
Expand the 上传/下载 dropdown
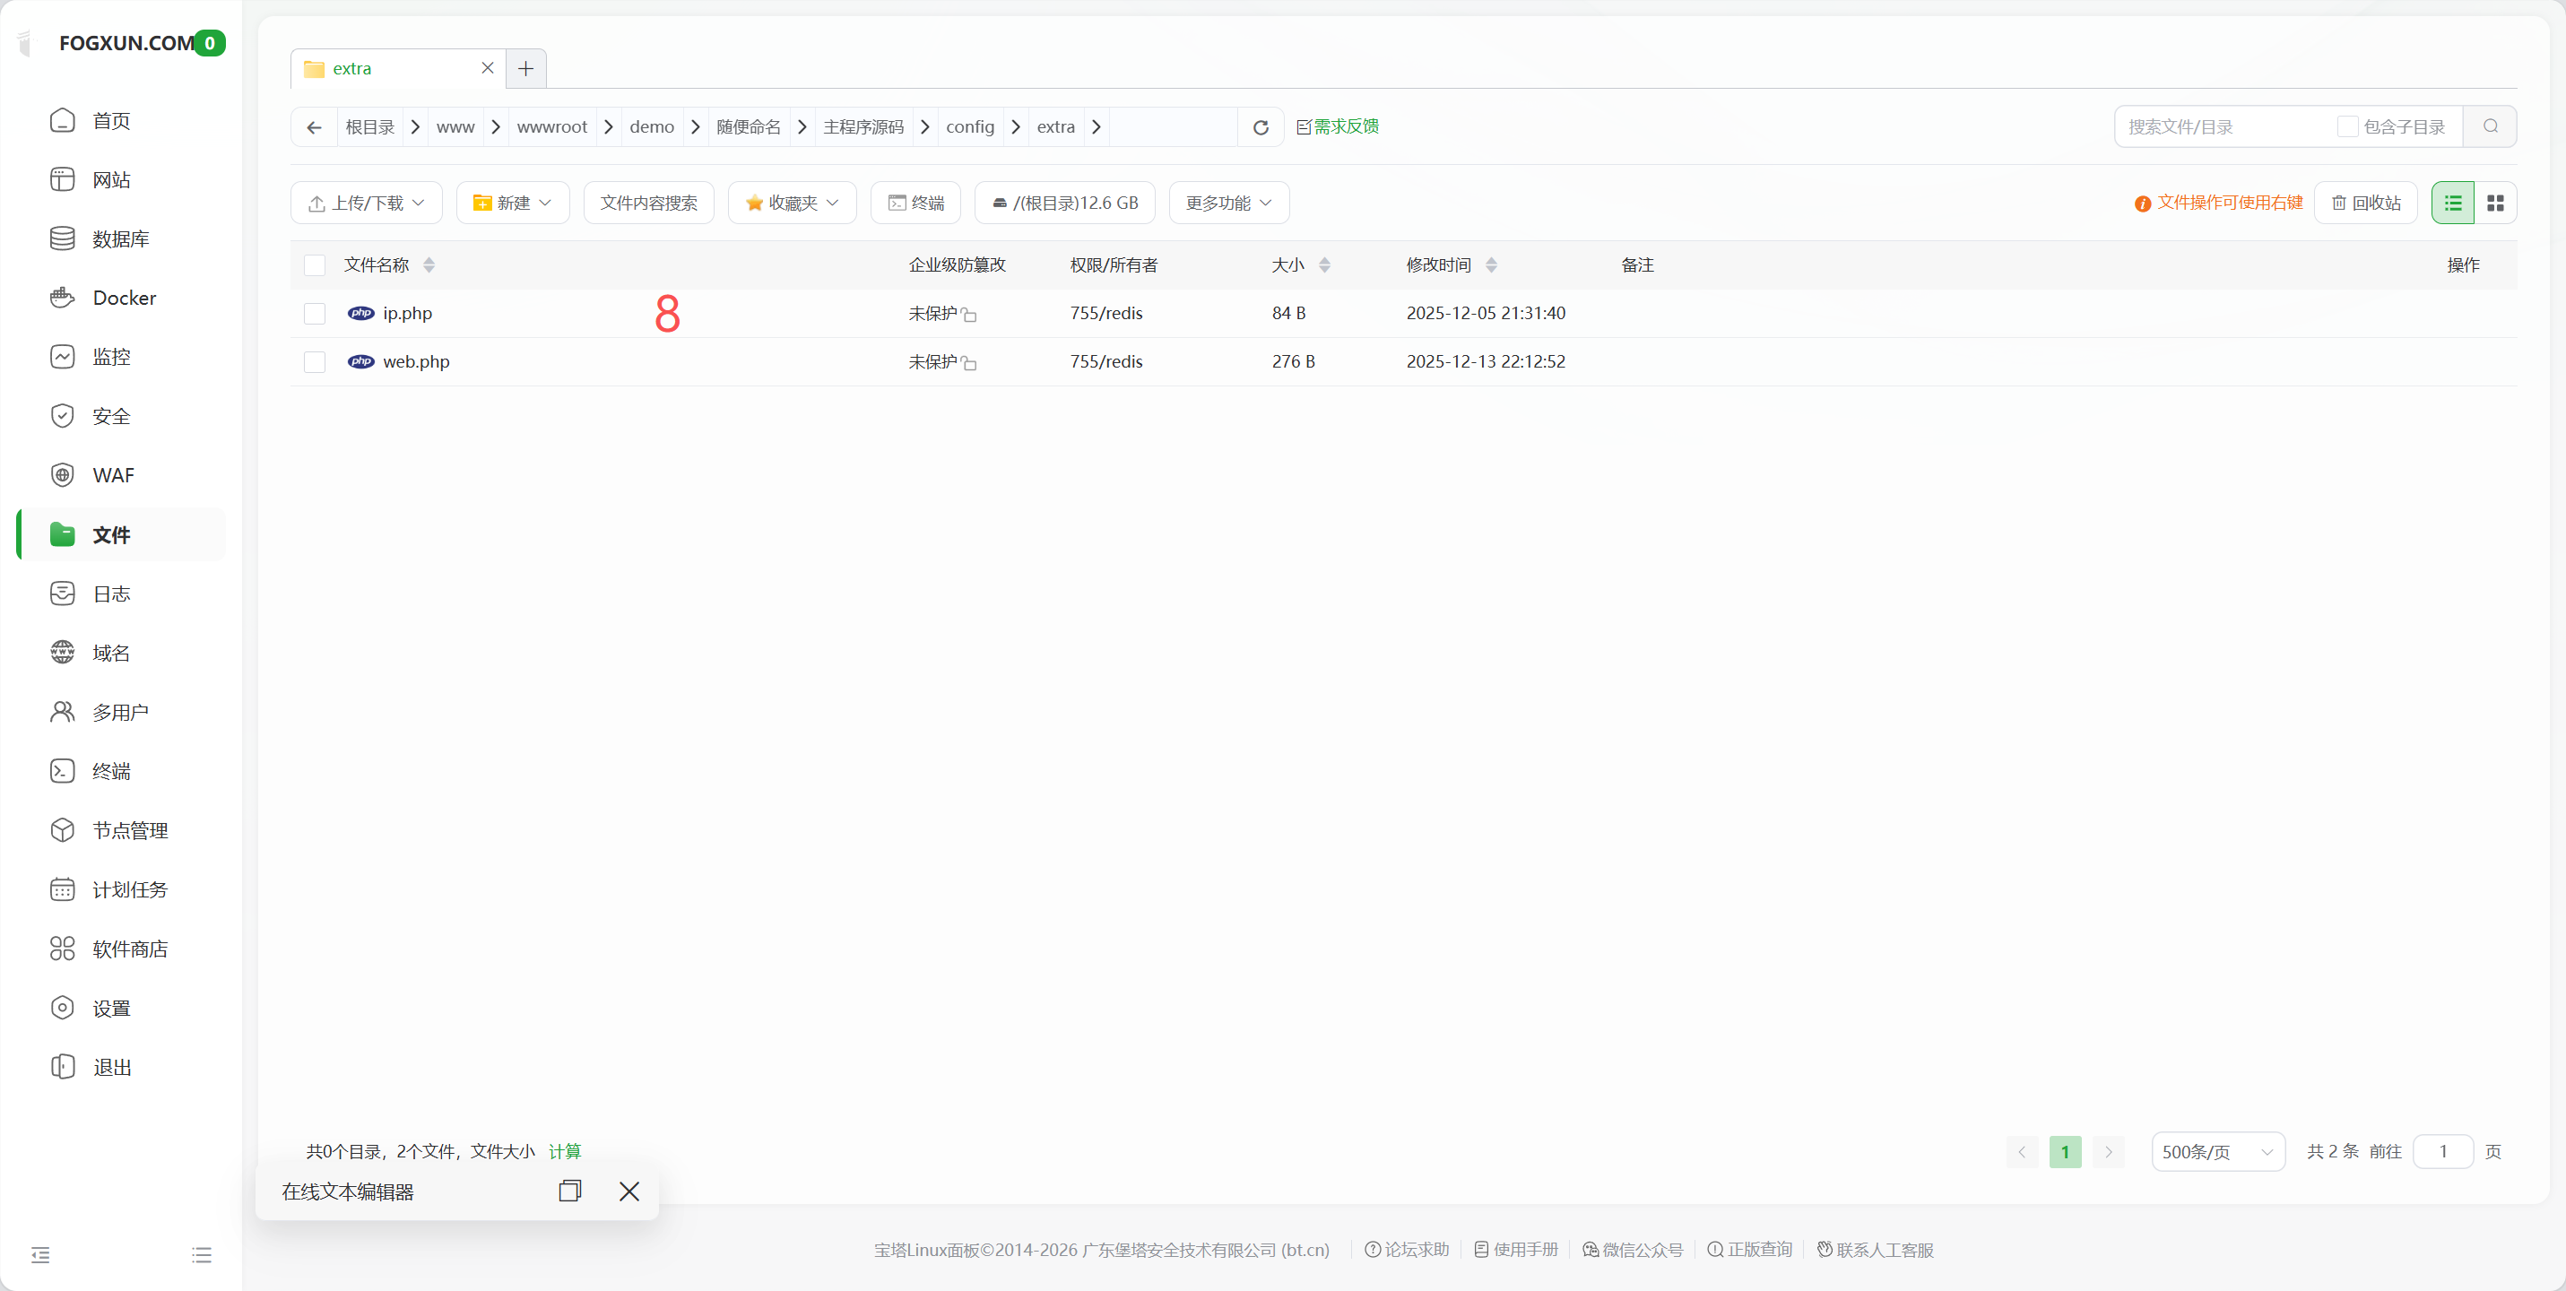click(x=367, y=204)
